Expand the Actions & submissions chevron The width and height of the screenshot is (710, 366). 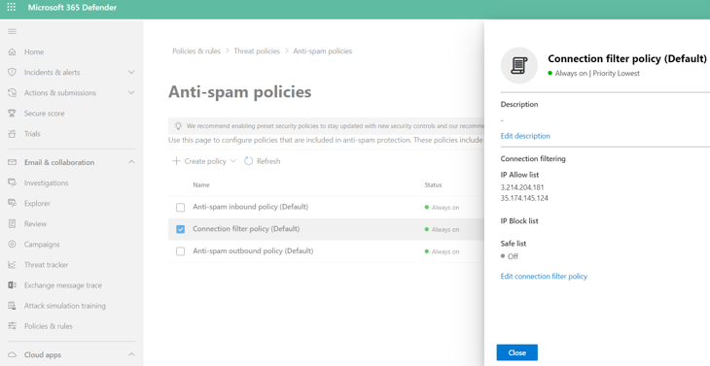[x=131, y=92]
